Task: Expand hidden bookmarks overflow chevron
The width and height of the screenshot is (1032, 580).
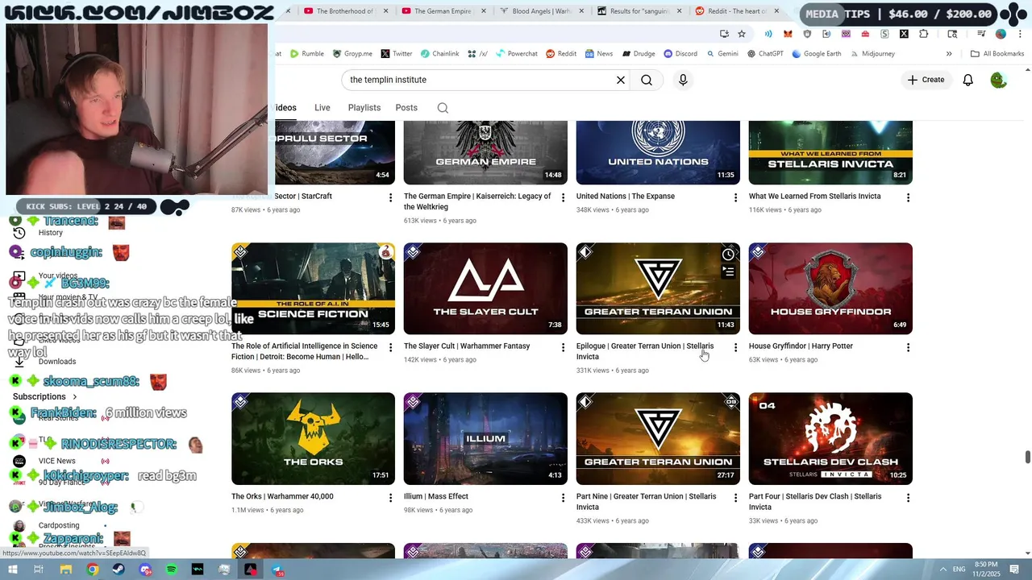Action: [949, 54]
